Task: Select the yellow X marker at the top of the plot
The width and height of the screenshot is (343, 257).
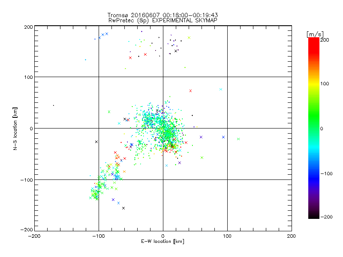Action: point(189,38)
